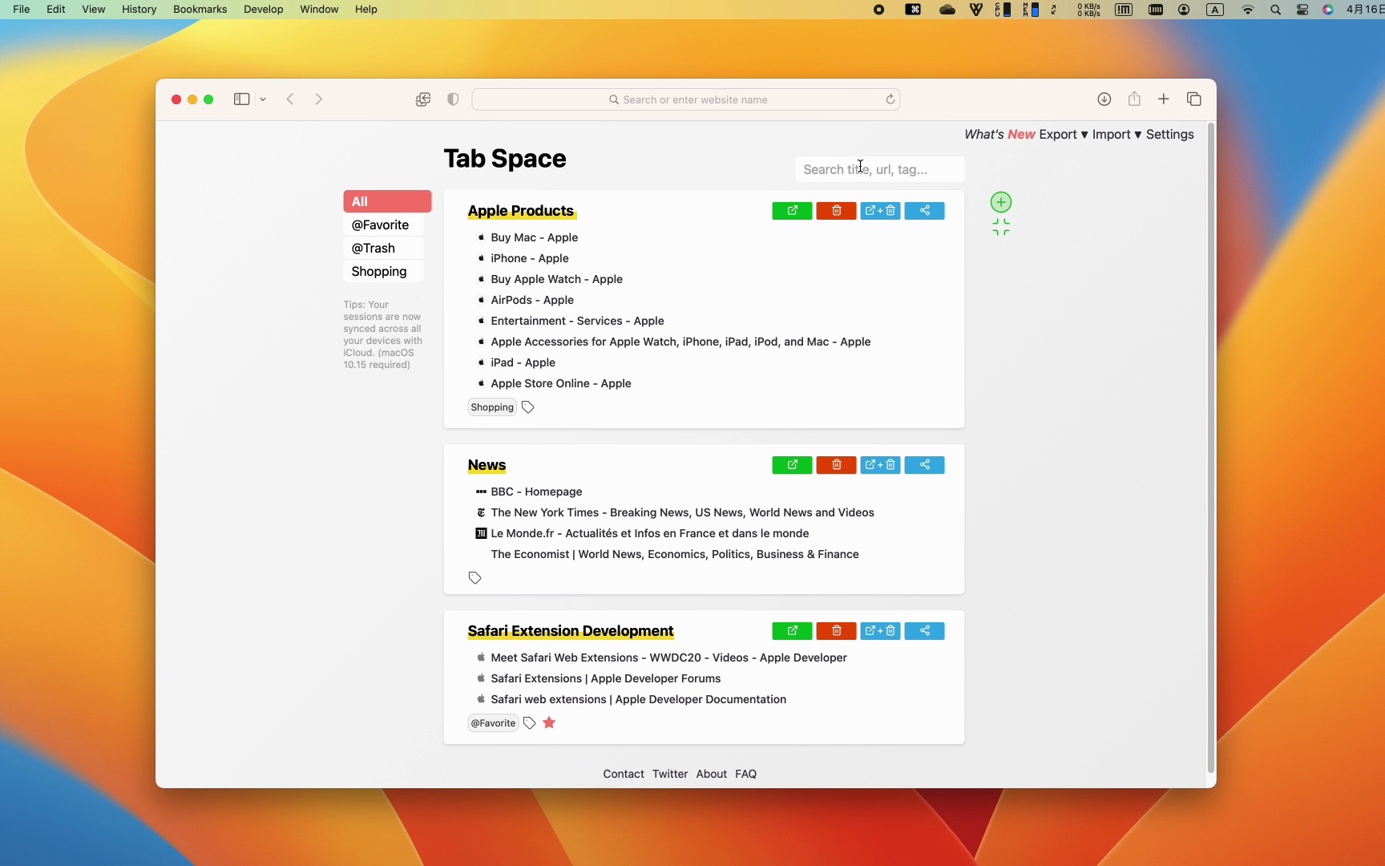1385x866 pixels.
Task: Open and delete News session
Action: (x=880, y=465)
